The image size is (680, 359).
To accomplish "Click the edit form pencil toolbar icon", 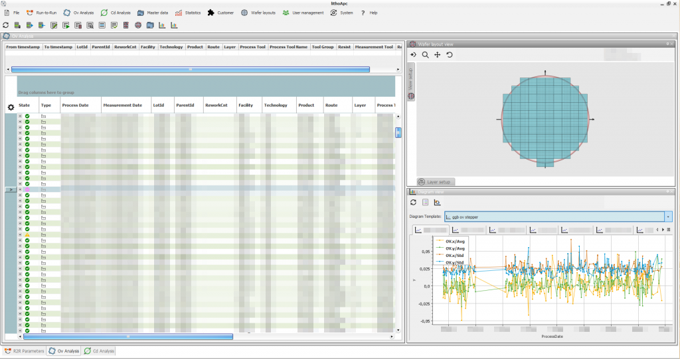I will (54, 26).
